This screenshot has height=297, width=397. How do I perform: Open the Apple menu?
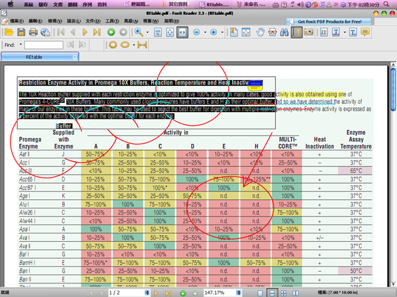(x=11, y=4)
